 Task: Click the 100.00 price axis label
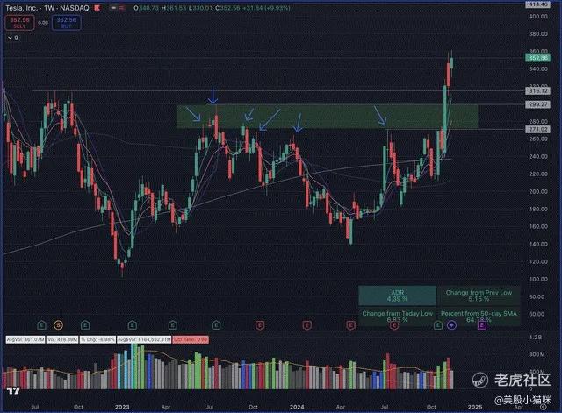tap(538, 279)
